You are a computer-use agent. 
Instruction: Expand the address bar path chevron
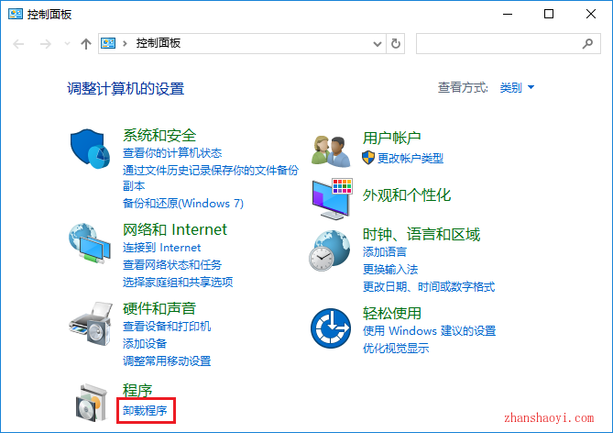click(125, 43)
